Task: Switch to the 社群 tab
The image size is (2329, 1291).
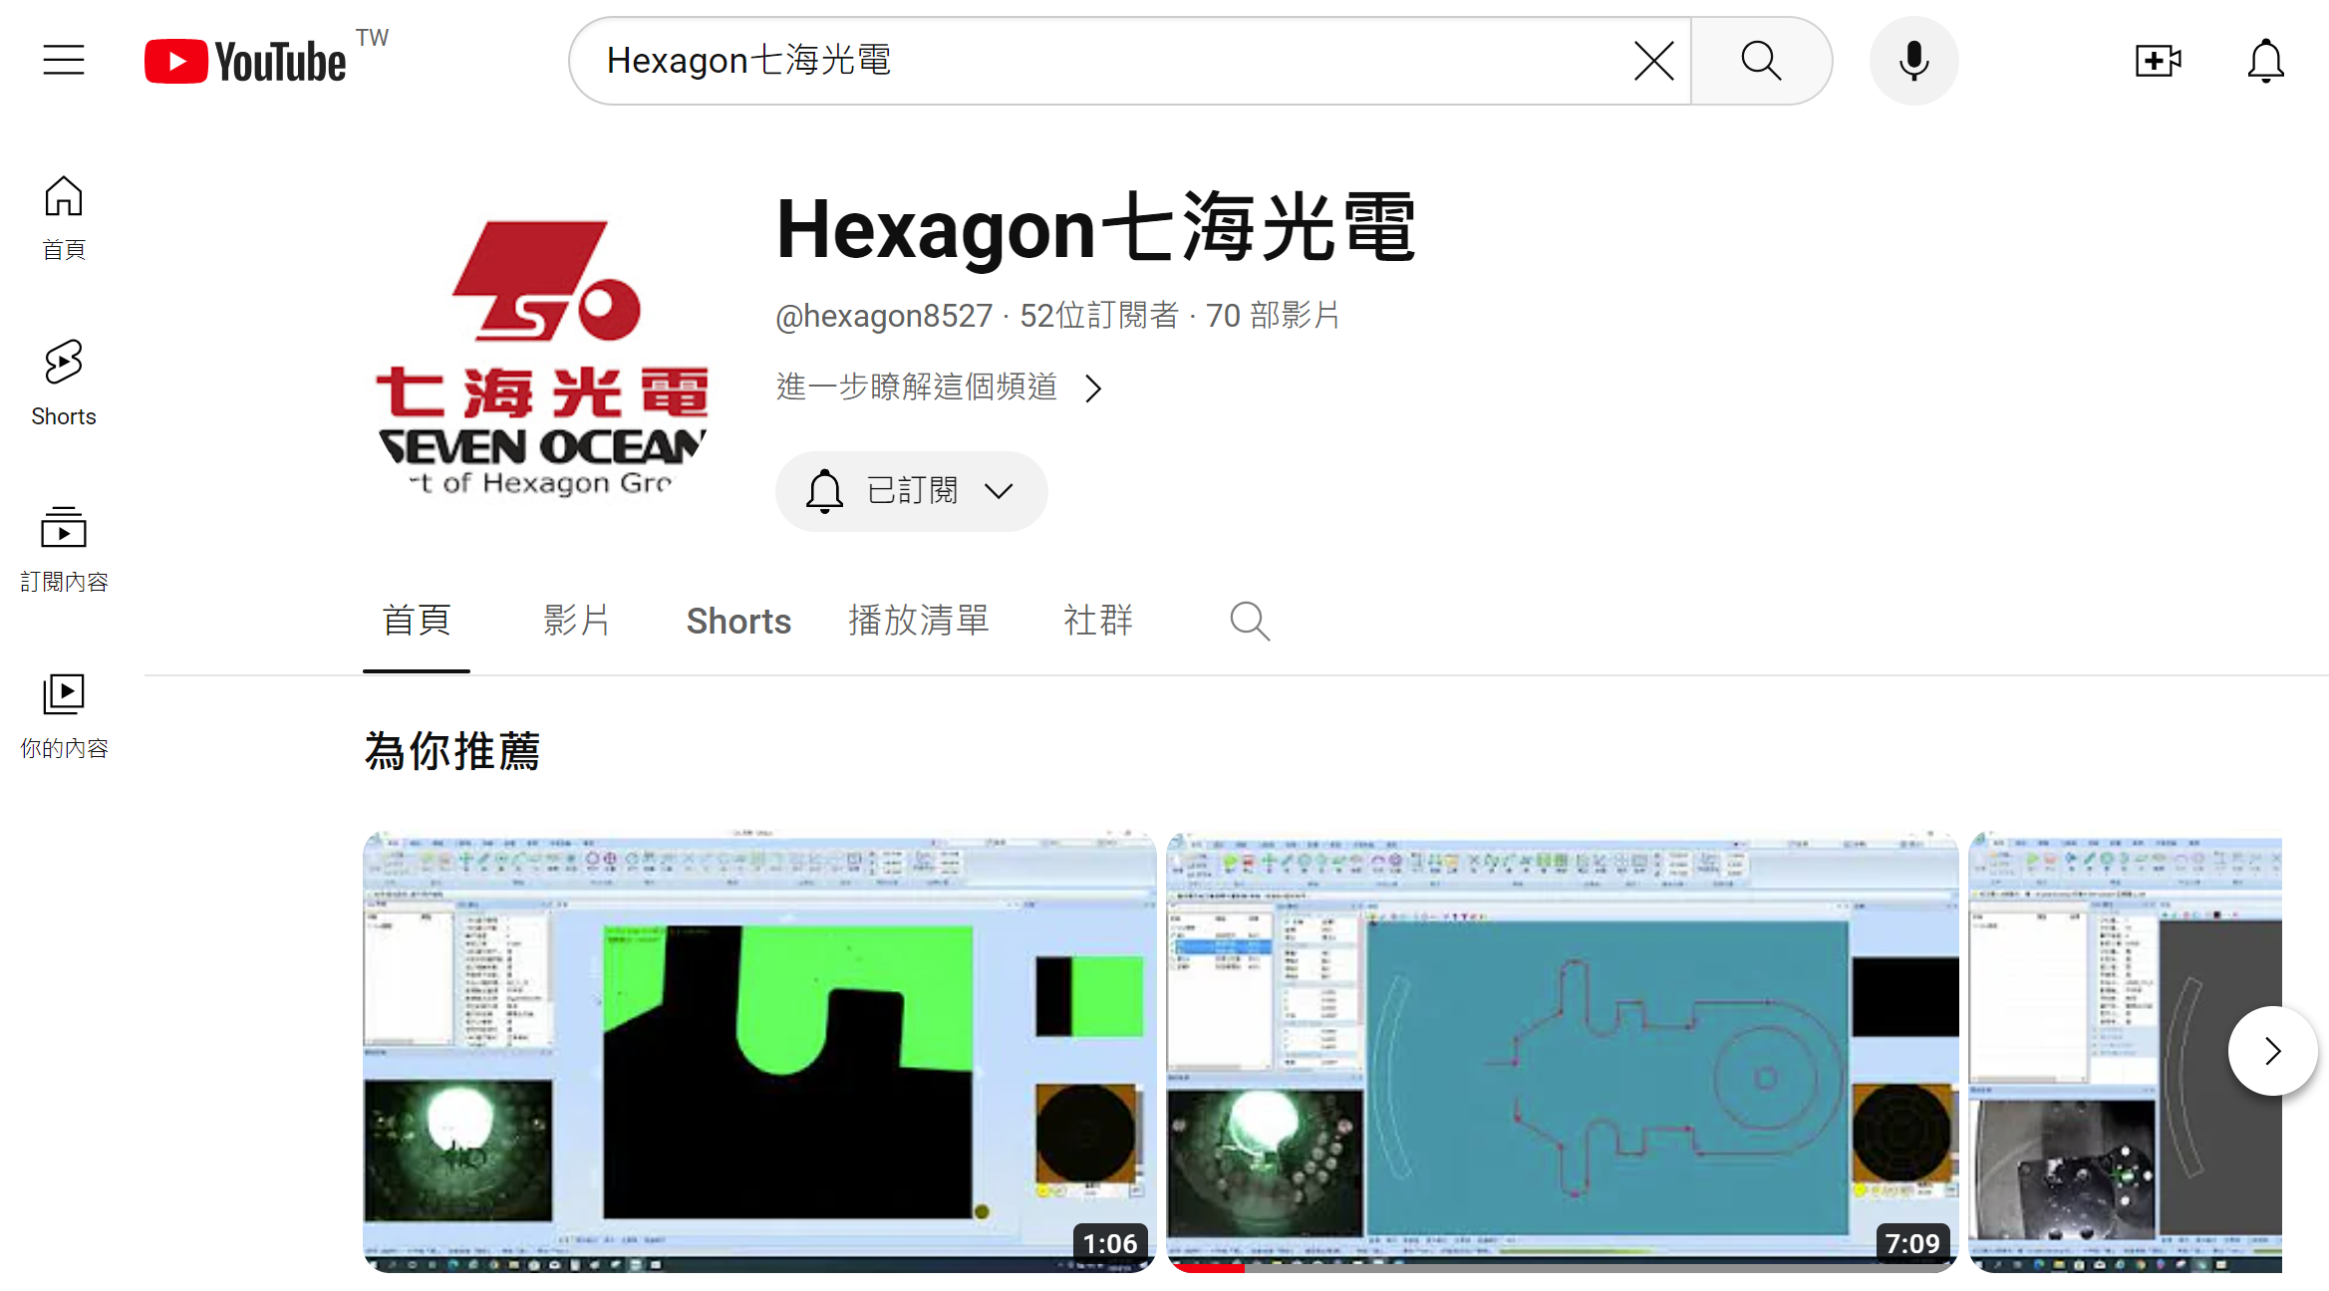Action: pyautogui.click(x=1098, y=621)
